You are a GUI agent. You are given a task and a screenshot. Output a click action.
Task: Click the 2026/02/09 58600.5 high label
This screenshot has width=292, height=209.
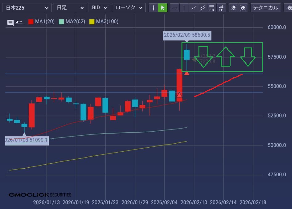[187, 35]
